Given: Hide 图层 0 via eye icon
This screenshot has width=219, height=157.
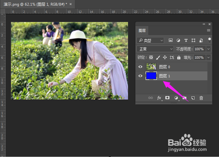Looking at the screenshot, I should tap(140, 67).
